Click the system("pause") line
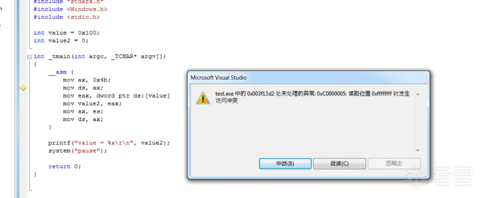481x198 pixels. point(78,151)
